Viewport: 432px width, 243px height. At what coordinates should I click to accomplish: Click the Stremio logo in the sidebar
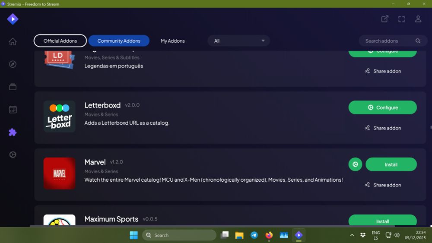tap(13, 19)
